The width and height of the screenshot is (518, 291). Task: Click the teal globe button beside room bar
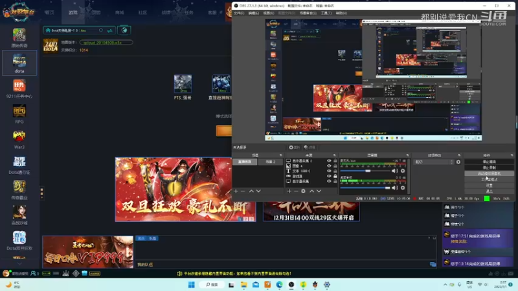(124, 30)
